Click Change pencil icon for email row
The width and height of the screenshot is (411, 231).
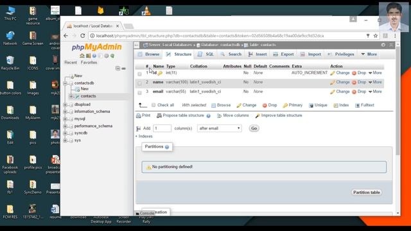click(333, 92)
